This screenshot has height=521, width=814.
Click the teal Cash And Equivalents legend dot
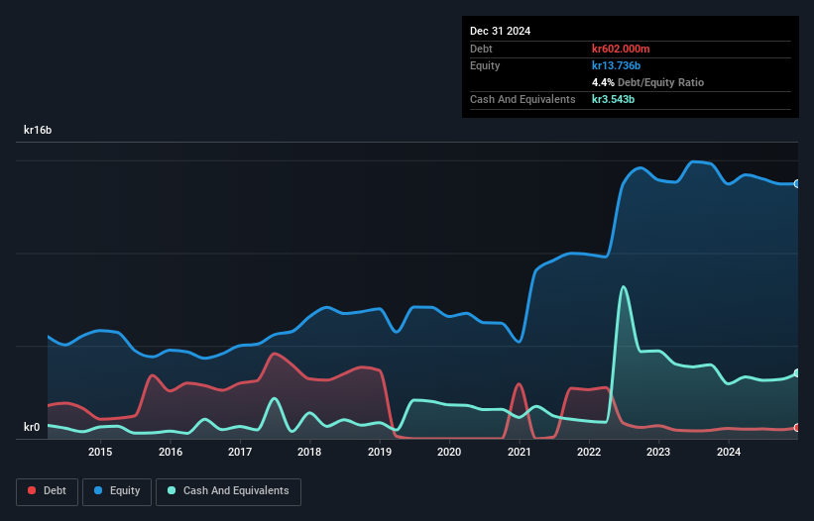click(172, 490)
